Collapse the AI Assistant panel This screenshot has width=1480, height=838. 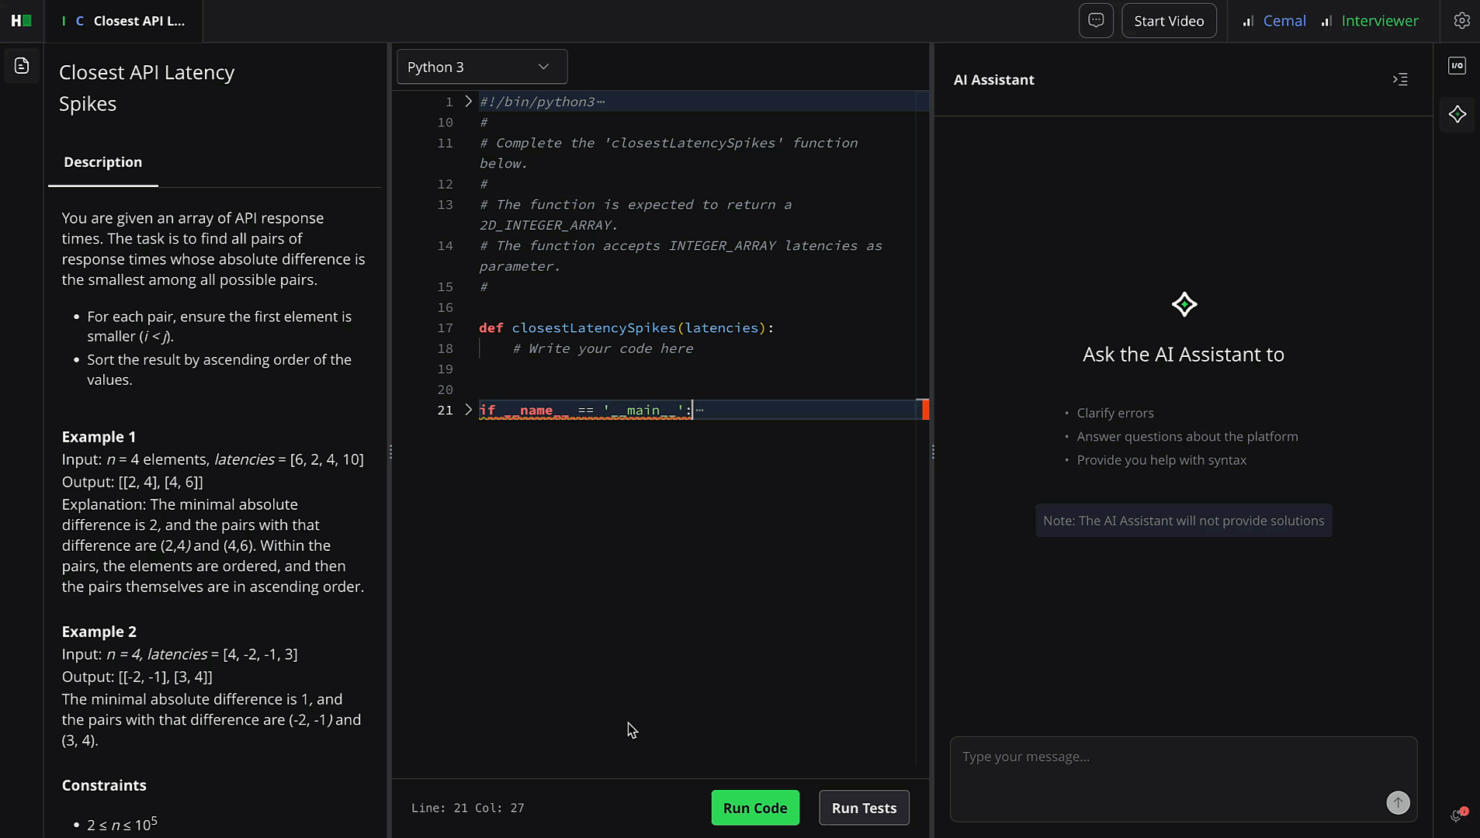[x=1401, y=79]
